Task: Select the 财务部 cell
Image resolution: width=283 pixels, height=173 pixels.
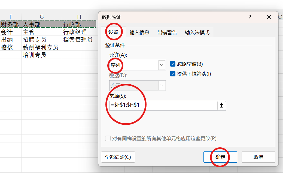Action: tap(11, 24)
